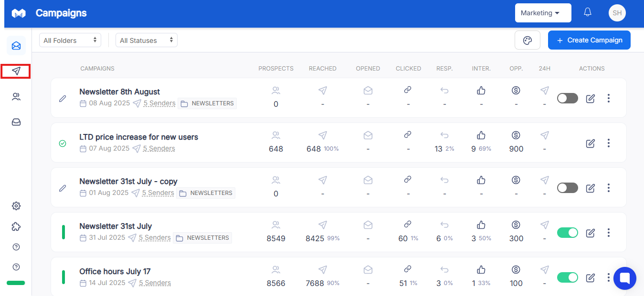
Task: Open integrations puzzle piece icon
Action: point(16,226)
